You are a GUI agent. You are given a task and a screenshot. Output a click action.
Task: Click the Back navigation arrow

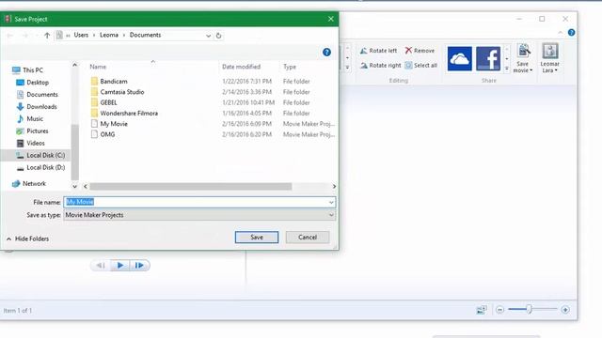coord(10,36)
